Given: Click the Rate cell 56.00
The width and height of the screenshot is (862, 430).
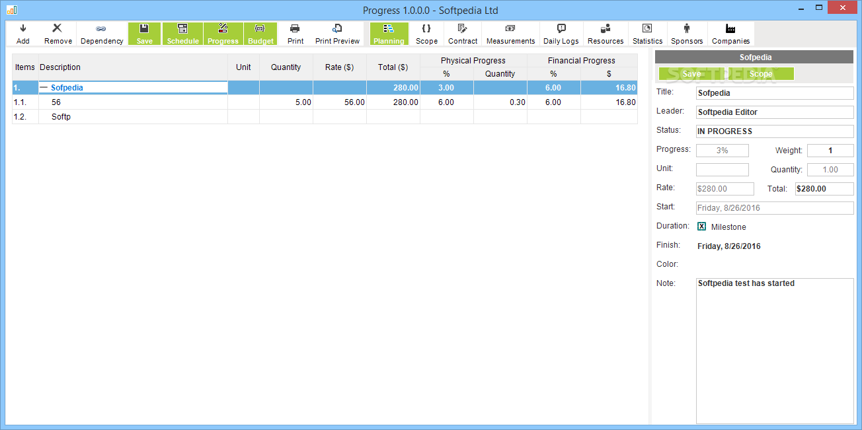Looking at the screenshot, I should tap(340, 102).
